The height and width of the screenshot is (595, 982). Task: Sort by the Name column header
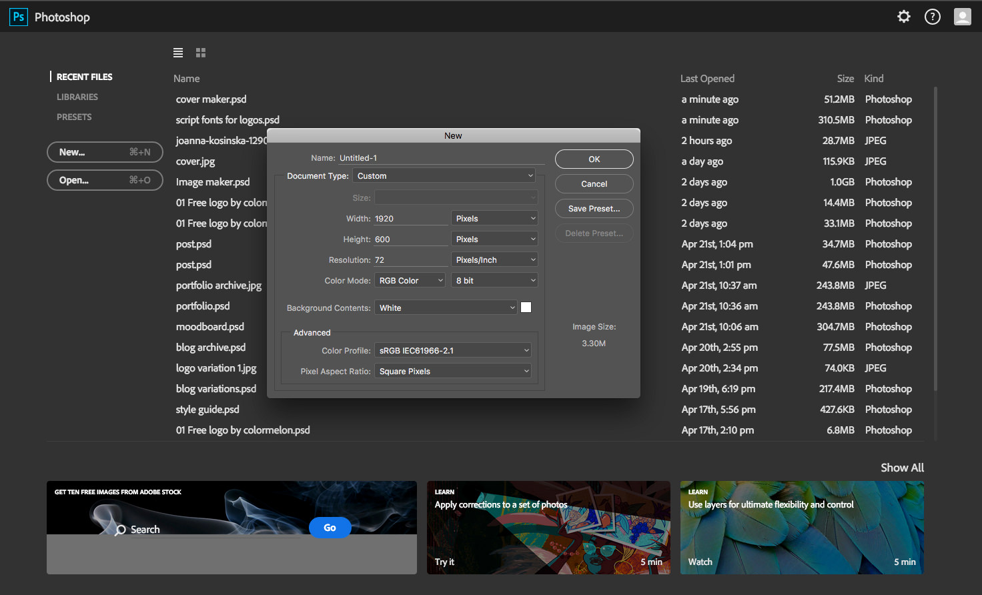pyautogui.click(x=187, y=79)
